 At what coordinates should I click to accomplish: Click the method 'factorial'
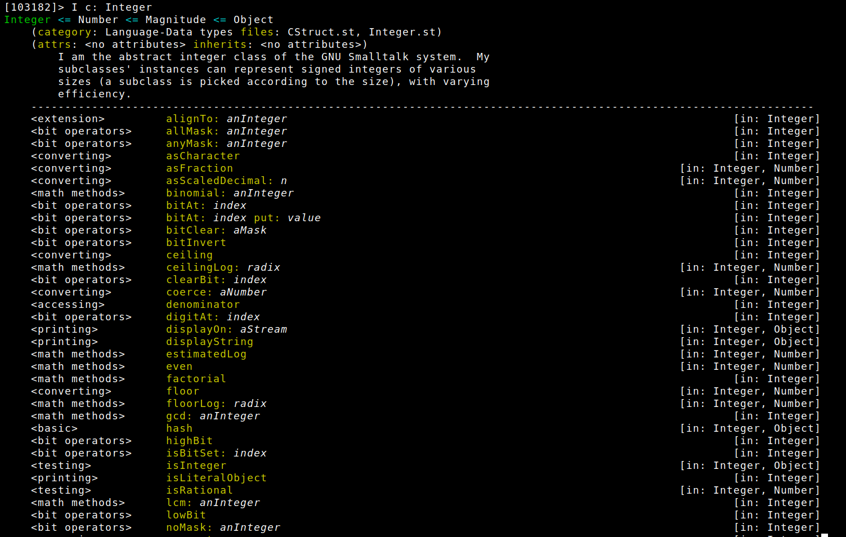coord(196,379)
